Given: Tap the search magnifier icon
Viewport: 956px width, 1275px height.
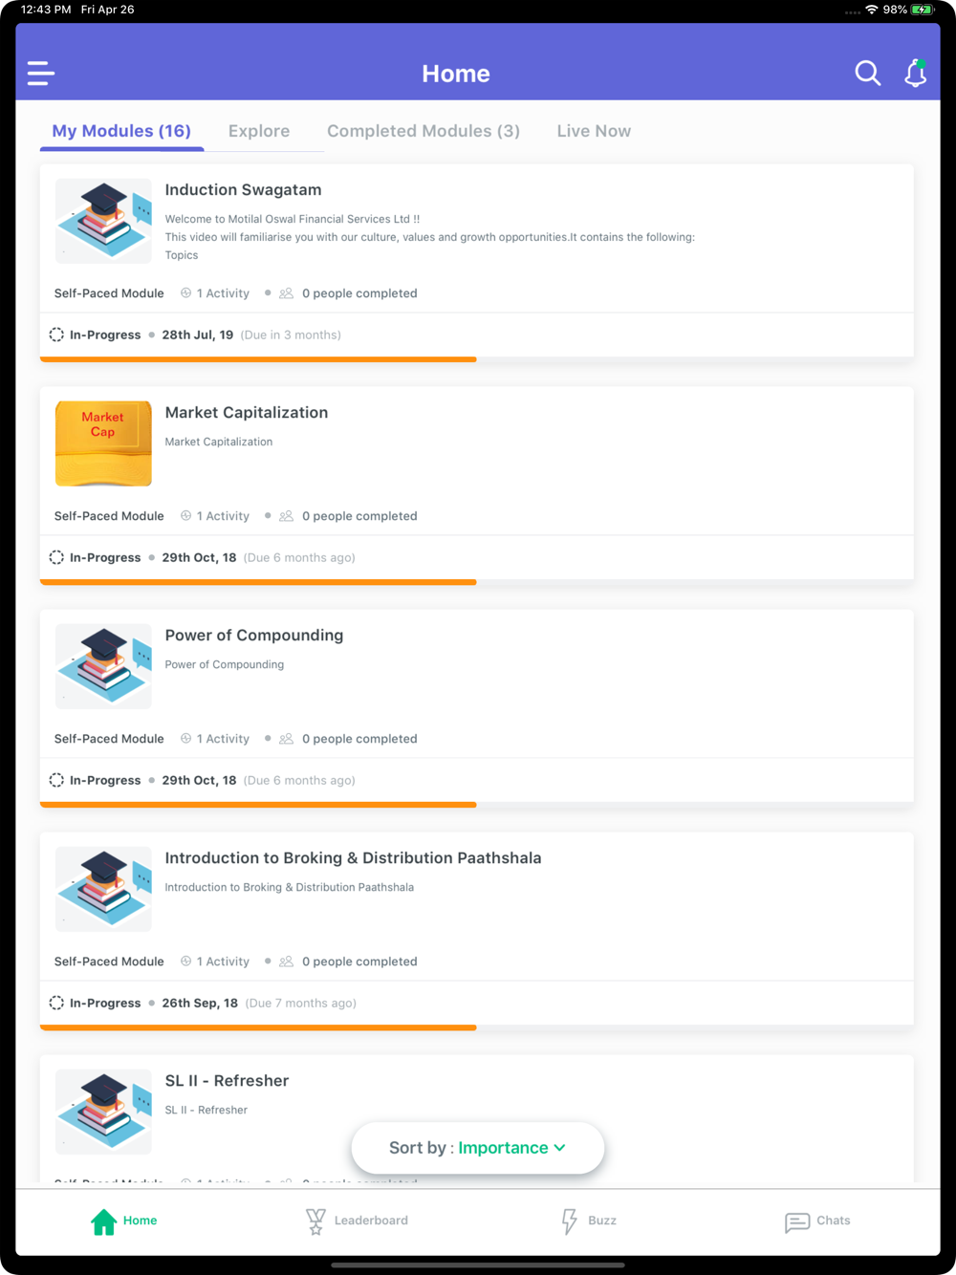Looking at the screenshot, I should tap(867, 74).
